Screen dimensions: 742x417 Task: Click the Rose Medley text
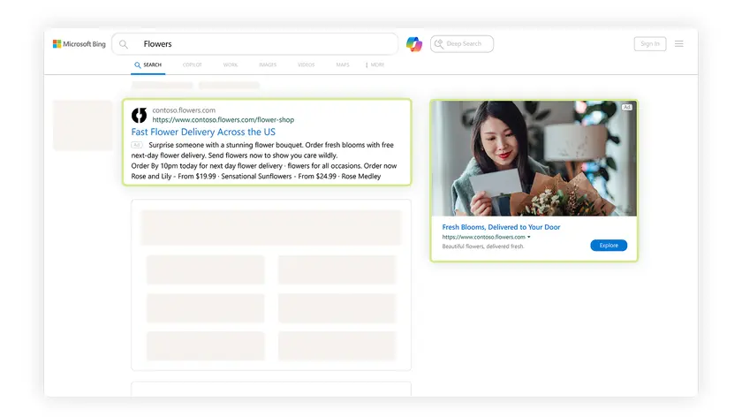pyautogui.click(x=361, y=176)
